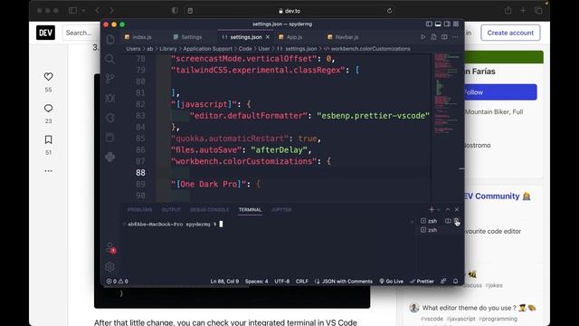Toggle the Safari sidebar

(72, 11)
